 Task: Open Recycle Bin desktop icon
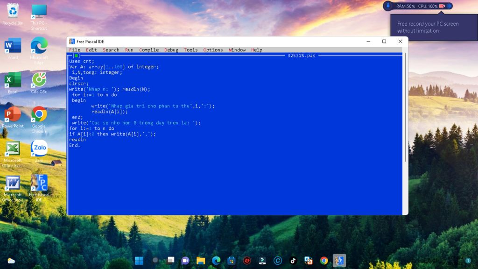point(13,14)
